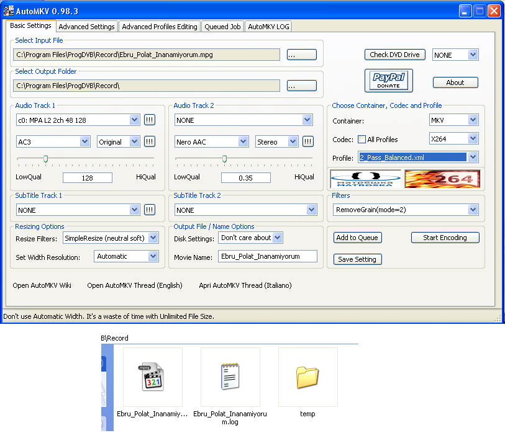Open the AC3 audio codec dropdown
This screenshot has height=433, width=505.
tap(53, 141)
